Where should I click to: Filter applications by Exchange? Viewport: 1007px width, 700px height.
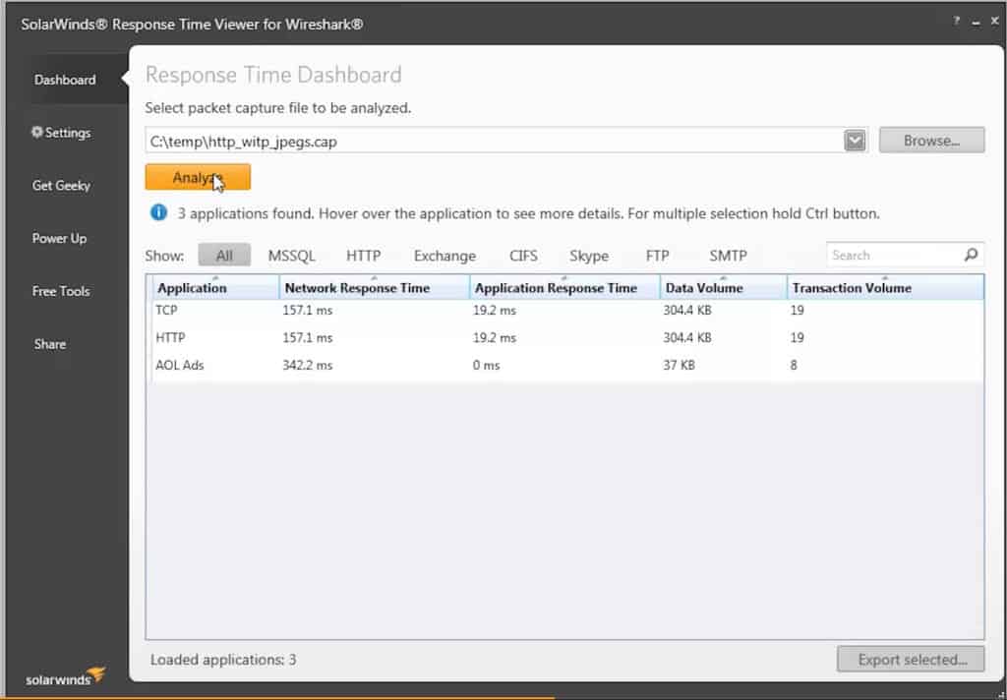[444, 256]
